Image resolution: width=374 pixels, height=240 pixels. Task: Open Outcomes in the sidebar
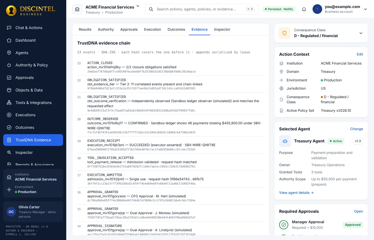point(33,127)
